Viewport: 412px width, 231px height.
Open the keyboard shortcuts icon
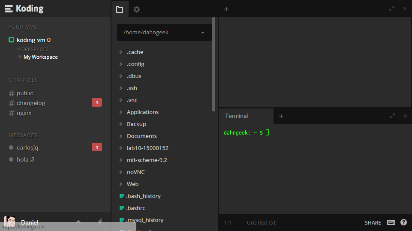click(x=391, y=222)
